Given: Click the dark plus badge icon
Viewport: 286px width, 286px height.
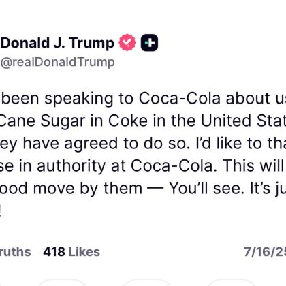Looking at the screenshot, I should pos(149,42).
